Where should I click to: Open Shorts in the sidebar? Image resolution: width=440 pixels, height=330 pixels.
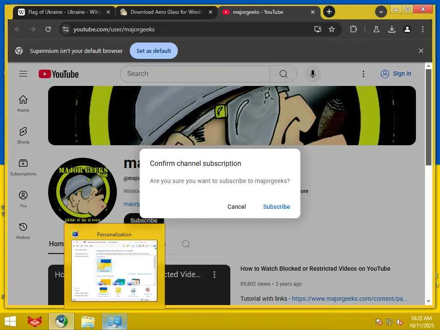point(23,135)
